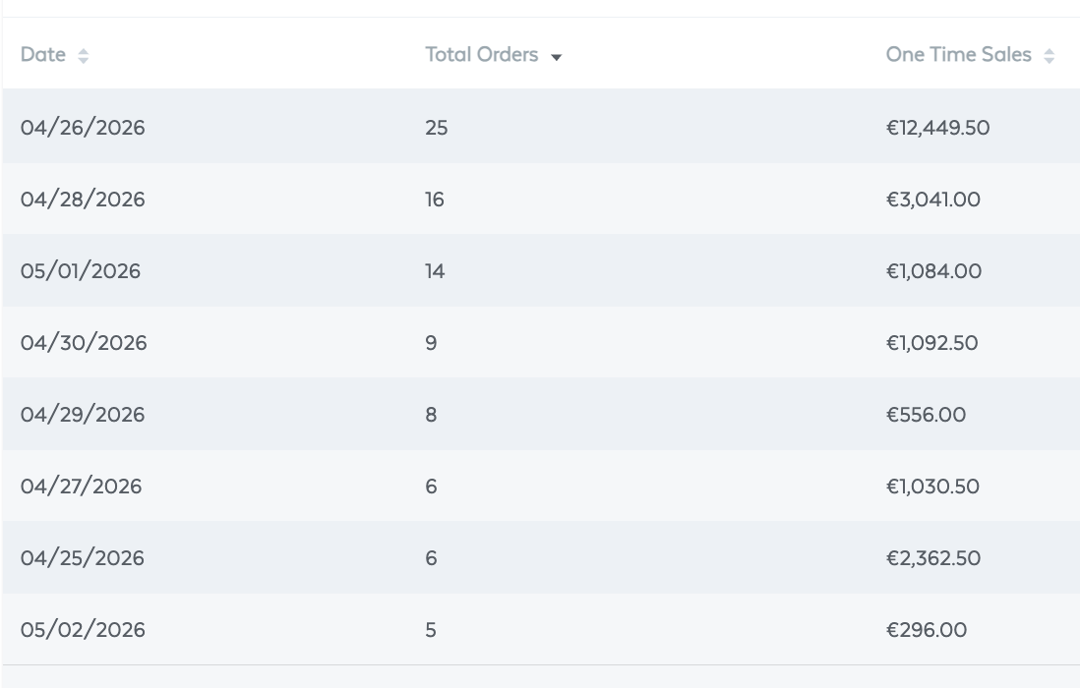Select the 04/25/2026 date cell
Screen dimensions: 1080x688
coord(83,558)
